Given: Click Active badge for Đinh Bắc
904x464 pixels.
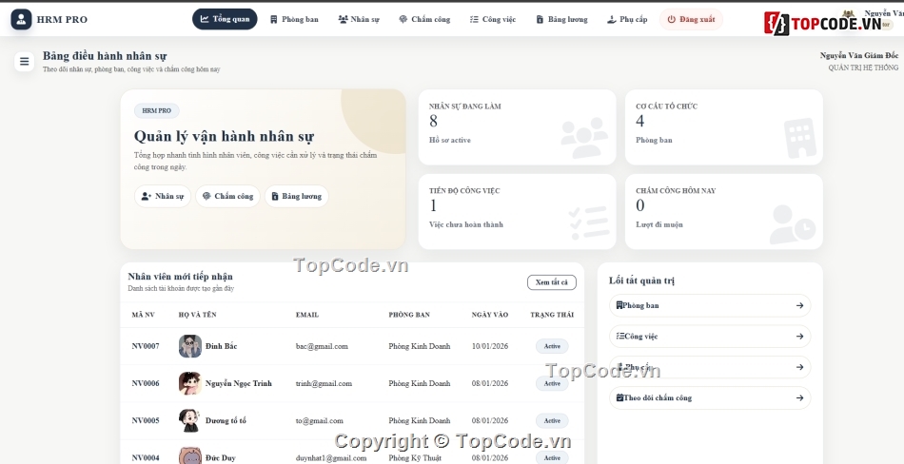Looking at the screenshot, I should pos(552,346).
